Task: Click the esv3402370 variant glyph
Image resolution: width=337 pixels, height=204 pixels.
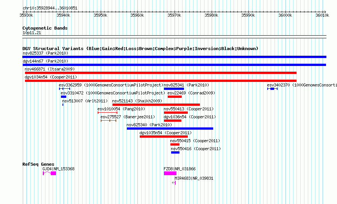Action: coord(272,89)
